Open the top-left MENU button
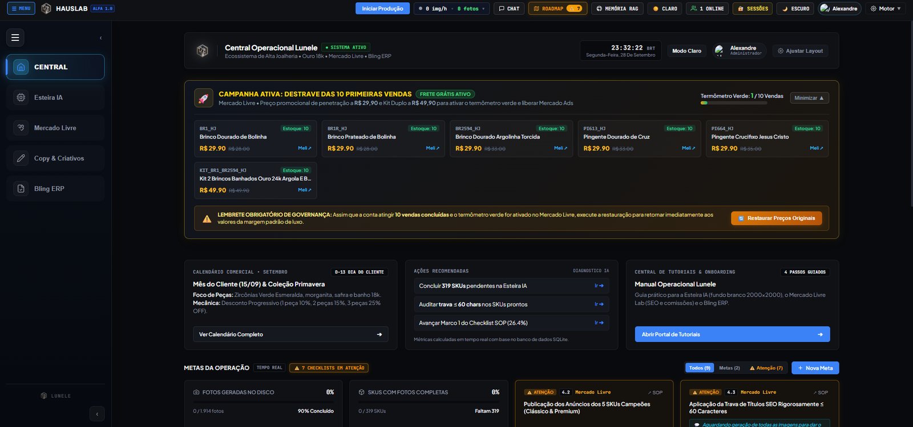913x427 pixels. coord(21,9)
